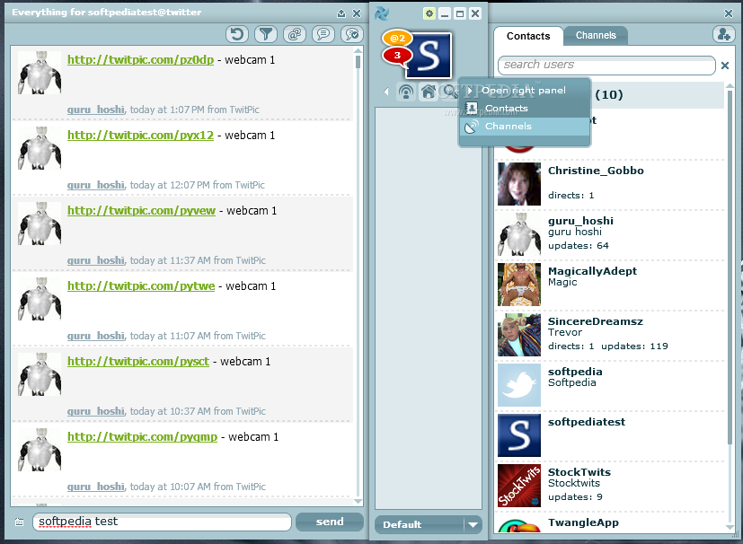Choose Contacts in popup menu
Image resolution: width=743 pixels, height=544 pixels.
(525, 109)
